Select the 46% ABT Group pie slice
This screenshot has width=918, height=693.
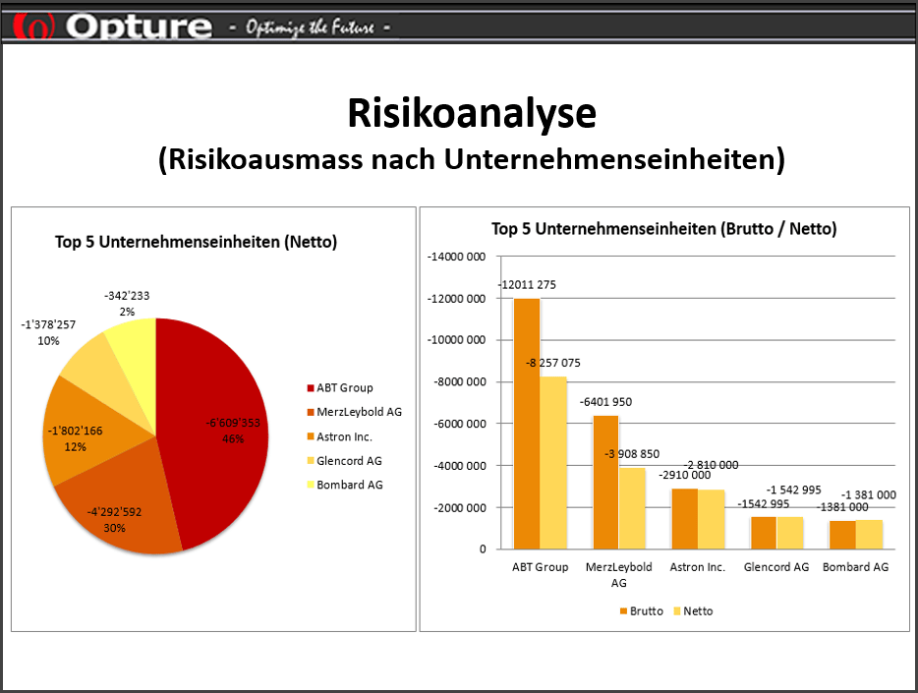[214, 423]
